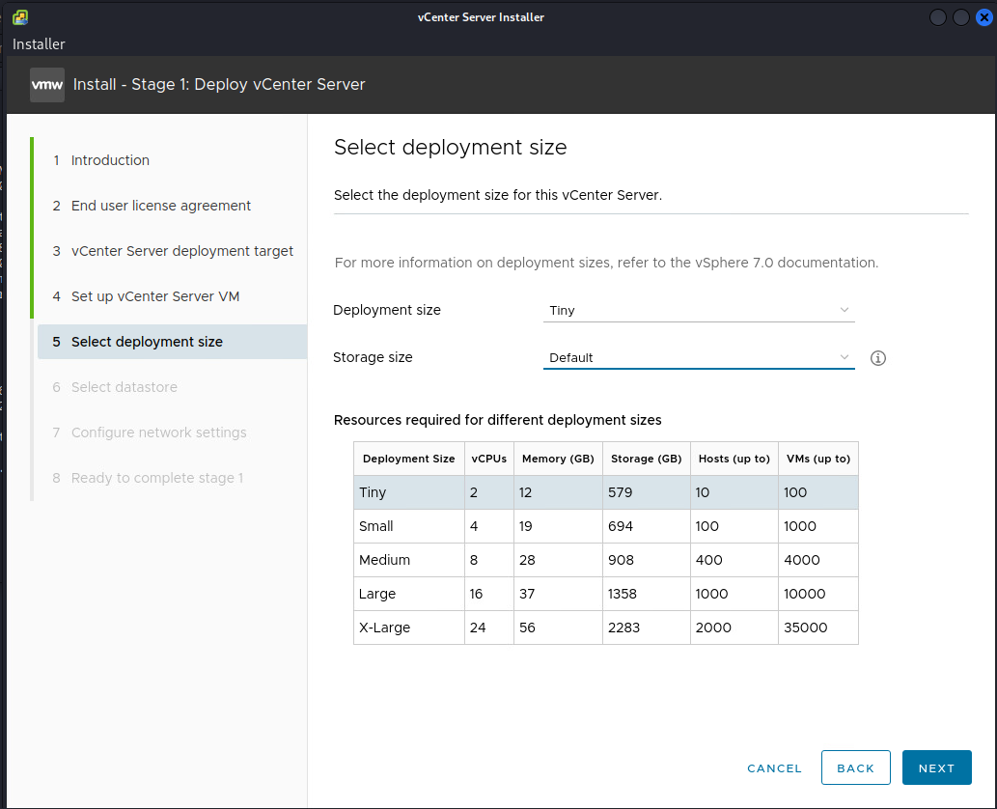Click the Storage size dropdown chevron
The image size is (997, 809).
pos(845,357)
